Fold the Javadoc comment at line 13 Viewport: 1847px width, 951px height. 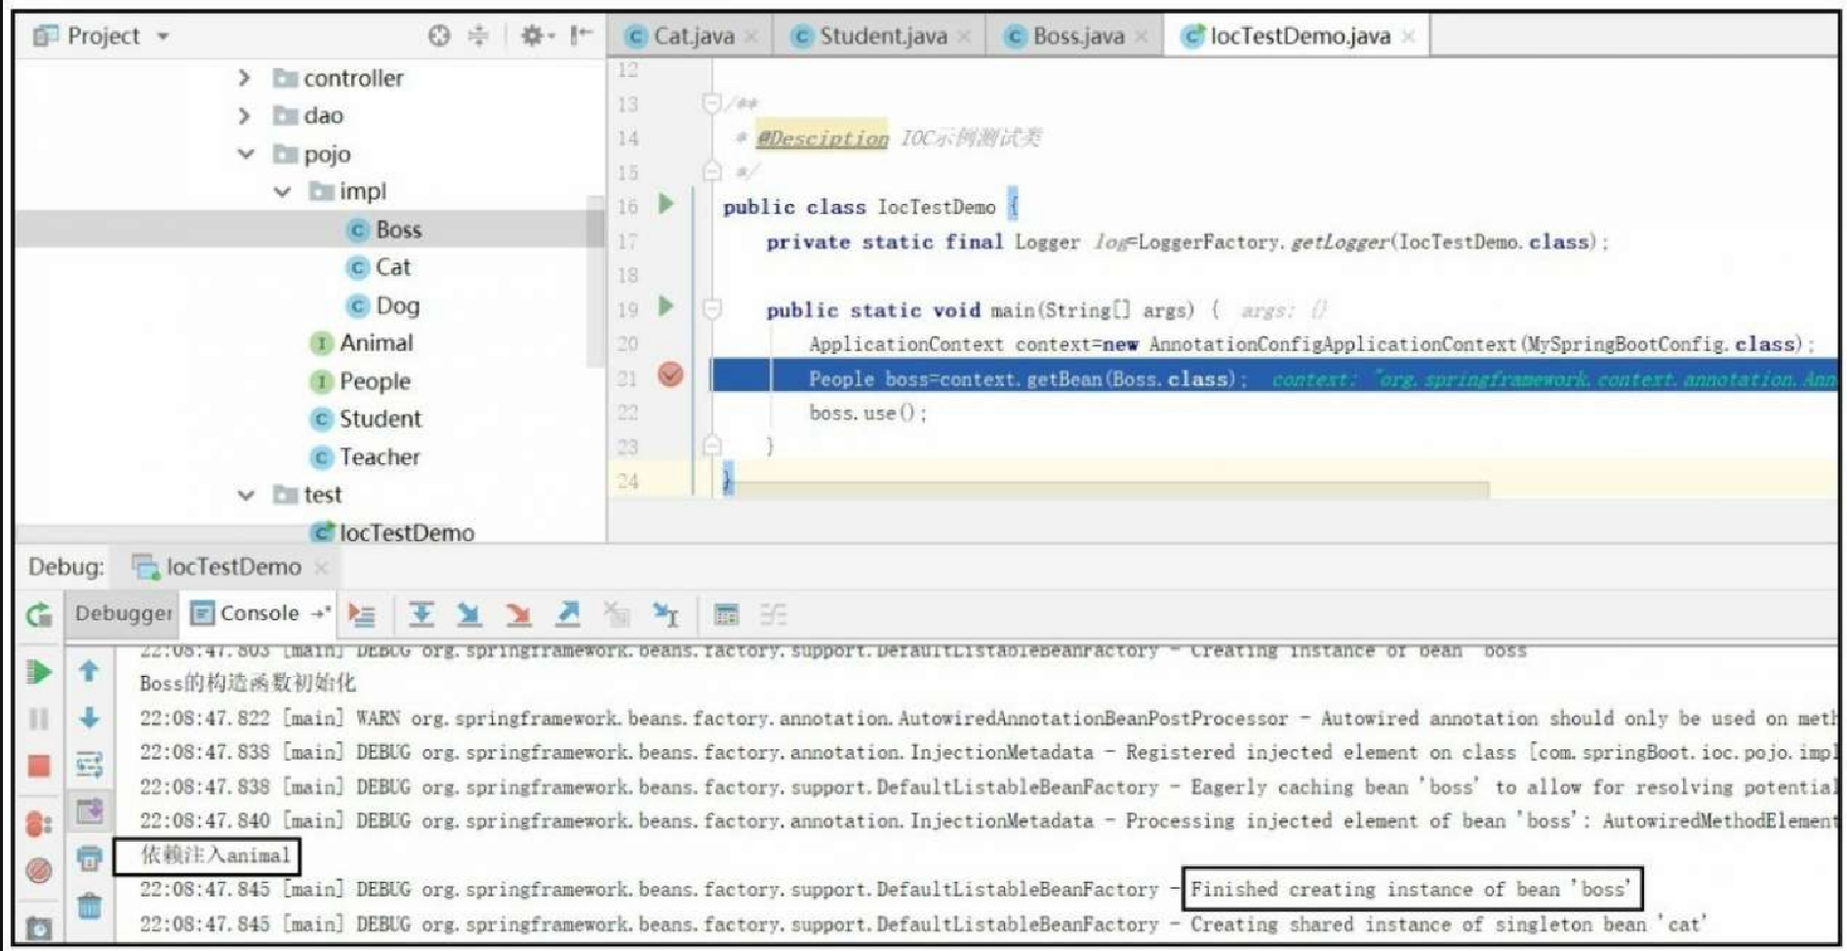tap(712, 102)
